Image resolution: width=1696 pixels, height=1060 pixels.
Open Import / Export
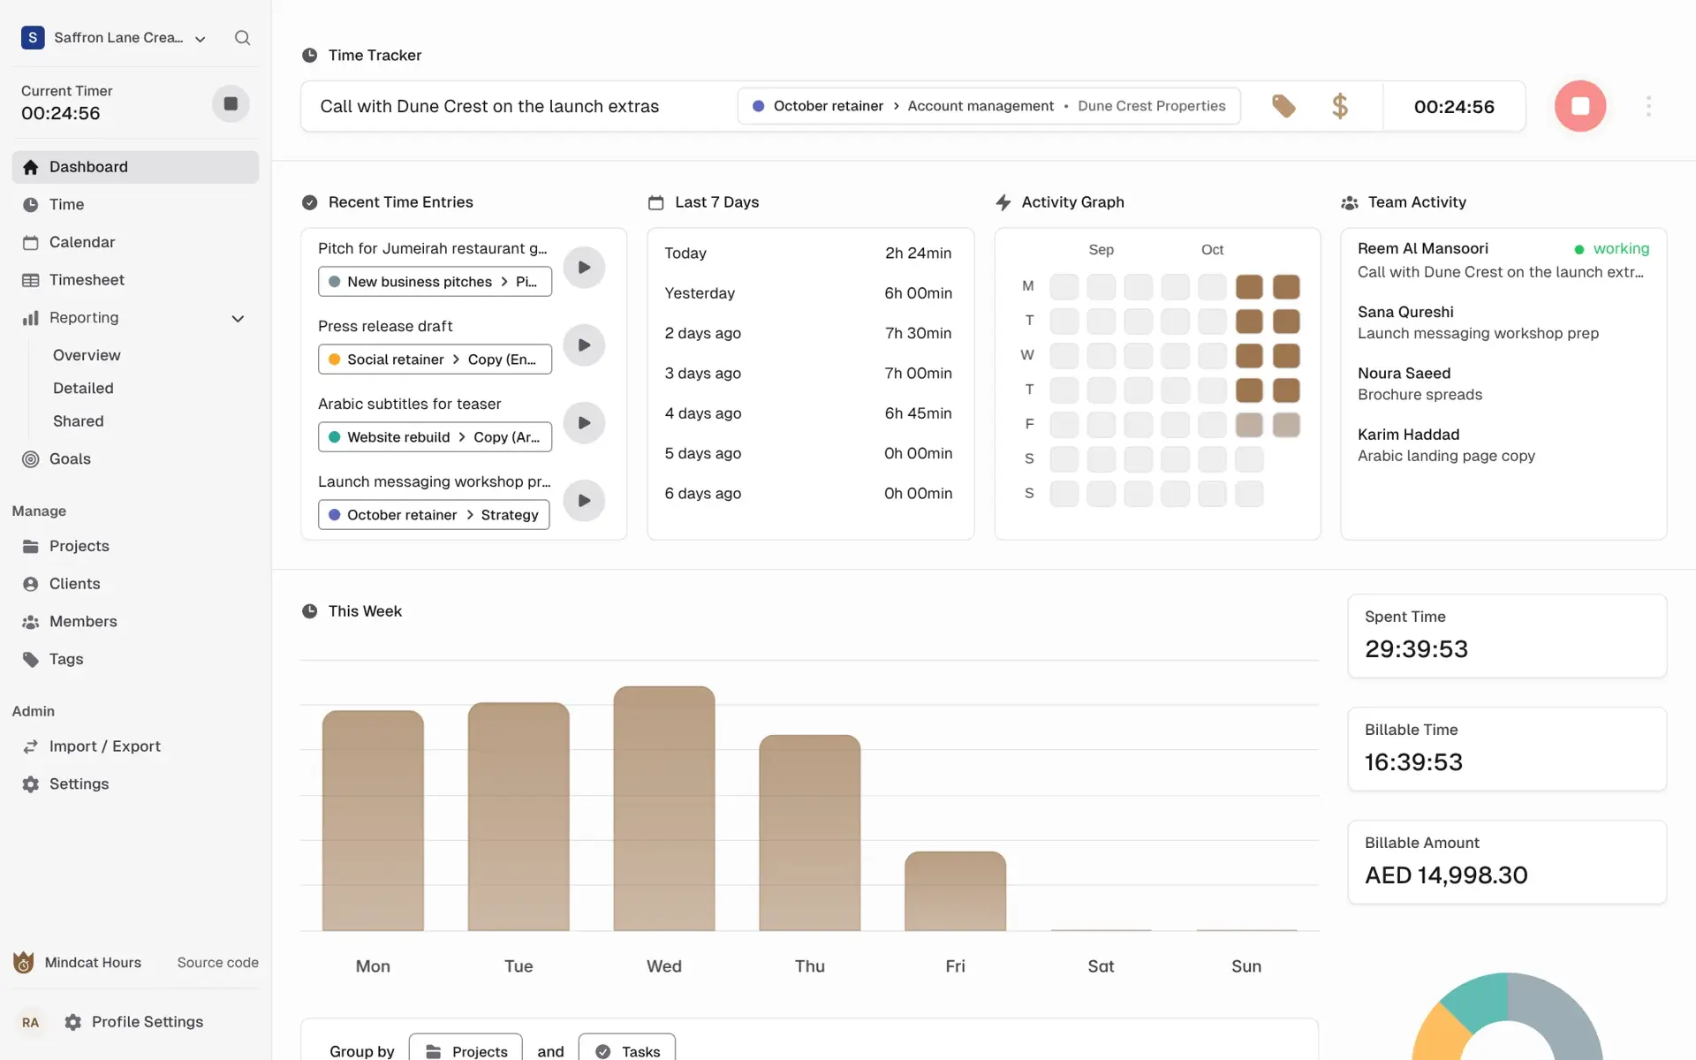click(x=135, y=746)
